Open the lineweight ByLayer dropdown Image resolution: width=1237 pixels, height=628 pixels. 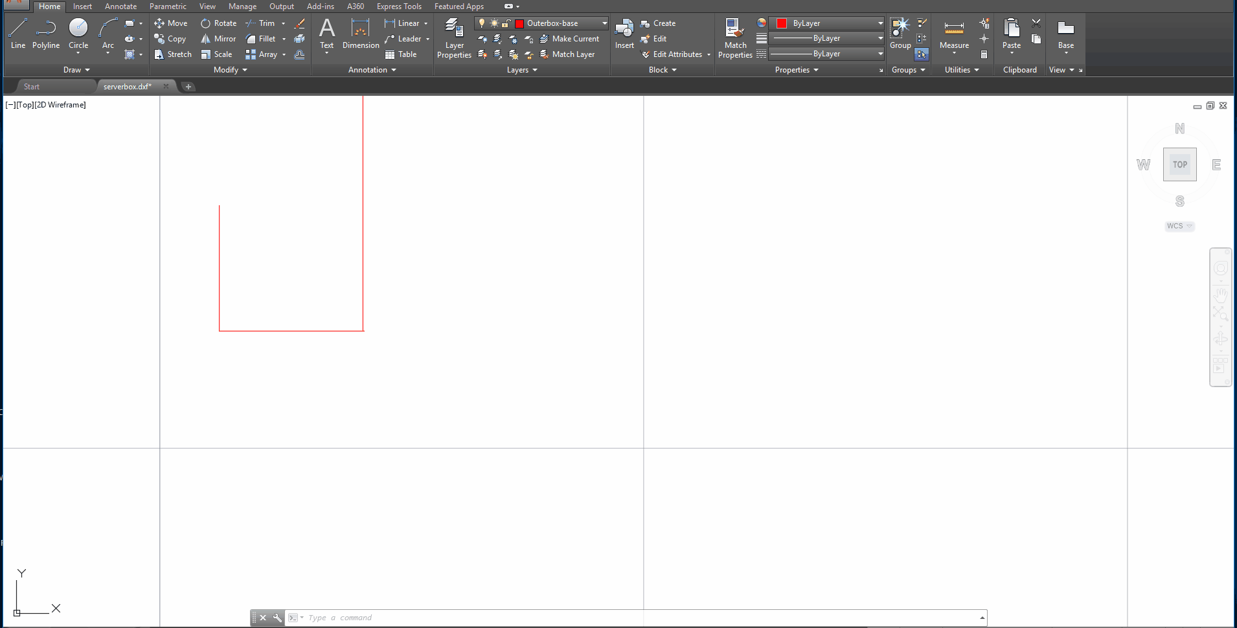[x=880, y=38]
